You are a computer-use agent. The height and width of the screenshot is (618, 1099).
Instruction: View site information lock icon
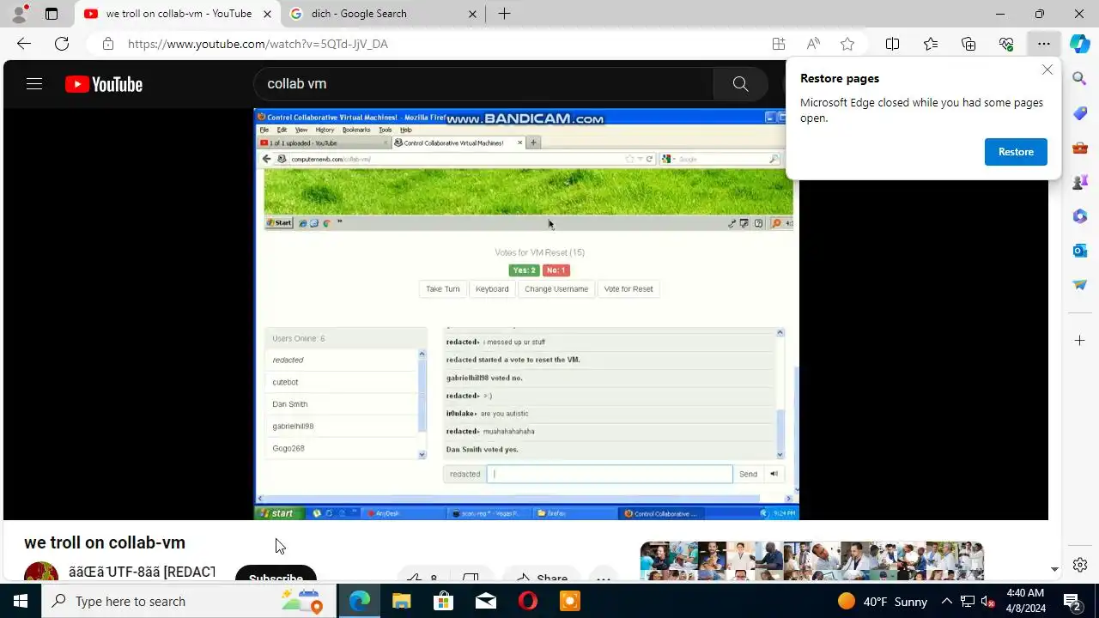click(x=107, y=44)
